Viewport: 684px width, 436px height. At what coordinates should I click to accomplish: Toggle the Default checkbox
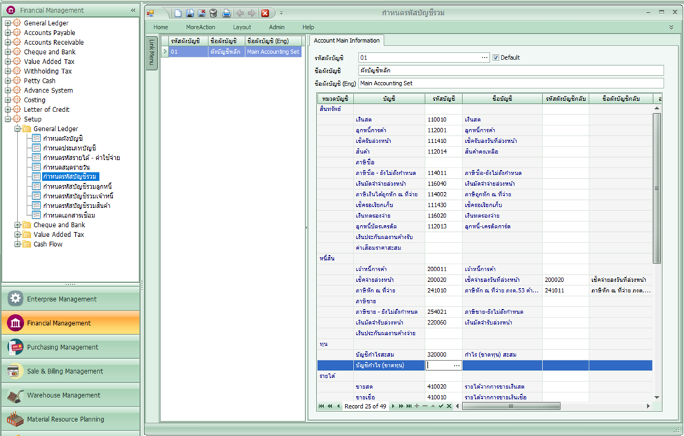click(x=496, y=57)
